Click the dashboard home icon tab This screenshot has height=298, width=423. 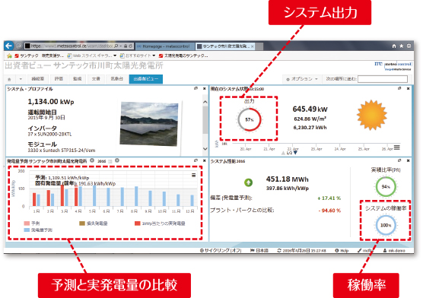(9, 79)
